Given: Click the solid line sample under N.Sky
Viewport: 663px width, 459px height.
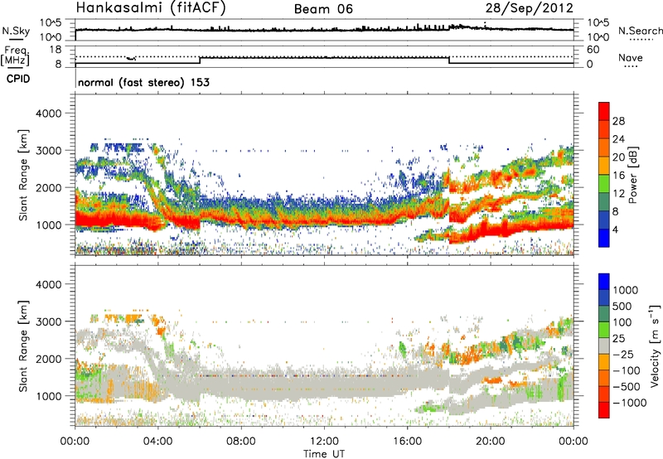Looking at the screenshot, I should pyautogui.click(x=16, y=39).
